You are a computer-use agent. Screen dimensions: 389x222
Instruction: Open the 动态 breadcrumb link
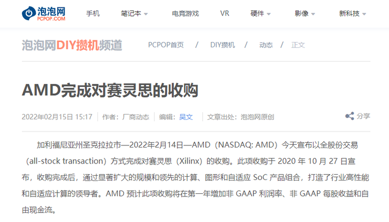(266, 45)
